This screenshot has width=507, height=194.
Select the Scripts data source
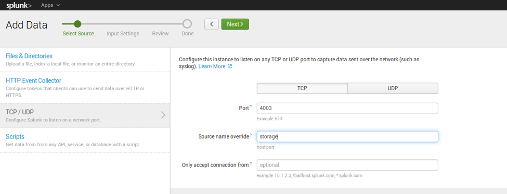[x=15, y=136]
